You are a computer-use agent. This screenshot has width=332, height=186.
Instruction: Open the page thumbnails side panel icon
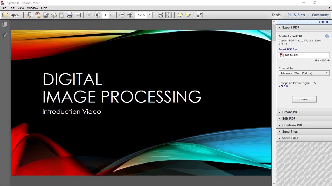5,25
